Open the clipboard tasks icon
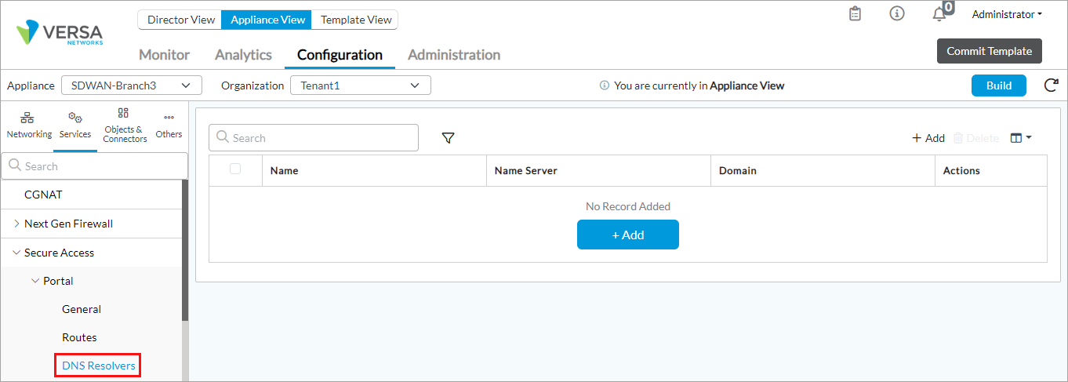Screen dimensions: 1068x382 (855, 14)
